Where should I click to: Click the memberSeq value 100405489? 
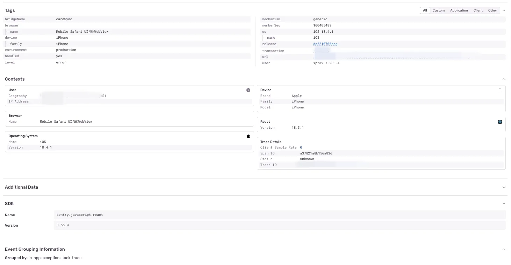[x=322, y=25]
